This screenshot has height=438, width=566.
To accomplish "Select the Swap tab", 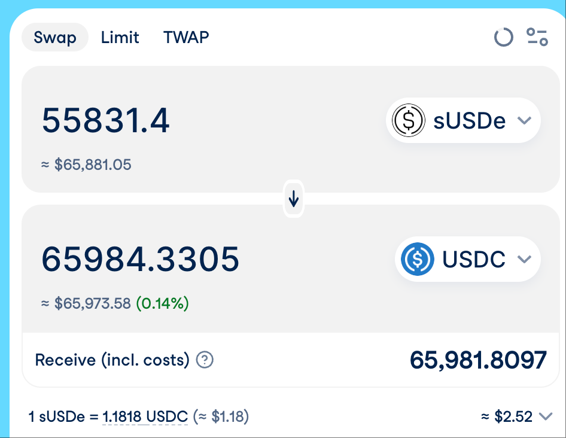I will 55,38.
